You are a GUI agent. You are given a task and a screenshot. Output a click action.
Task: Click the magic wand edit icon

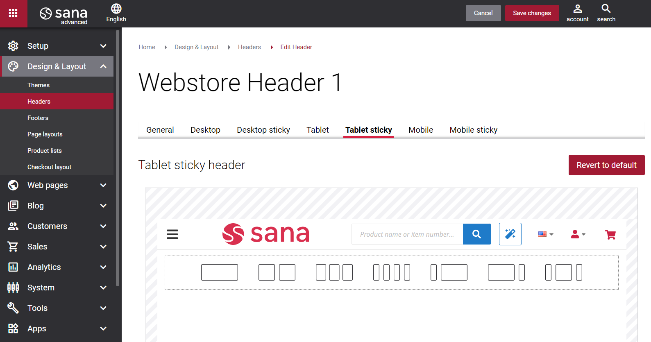click(510, 234)
